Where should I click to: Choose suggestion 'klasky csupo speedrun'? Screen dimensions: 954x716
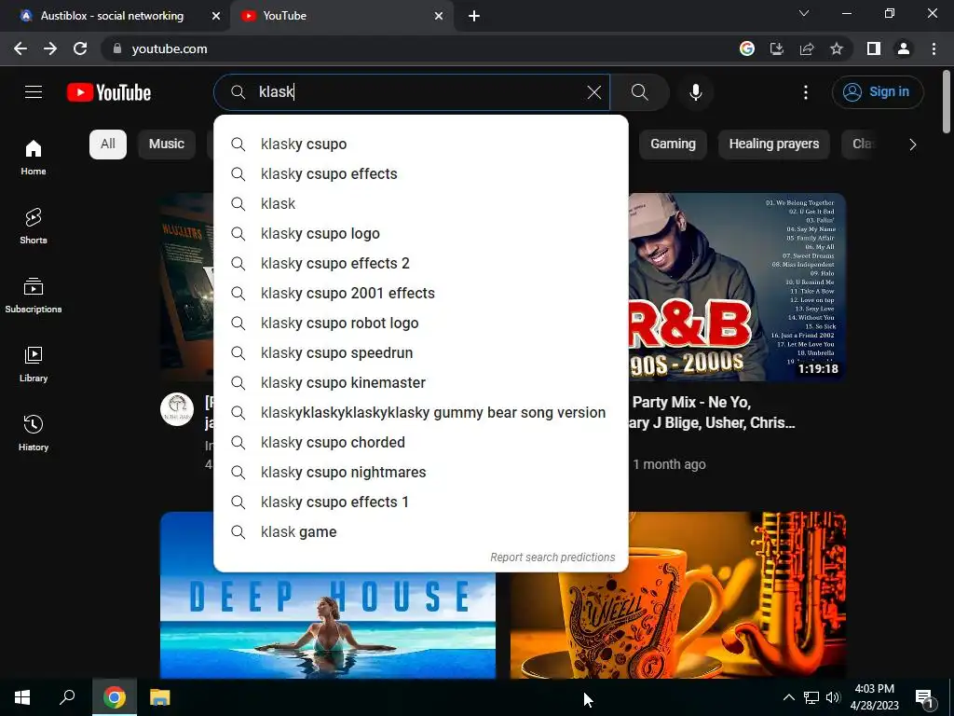pos(421,353)
